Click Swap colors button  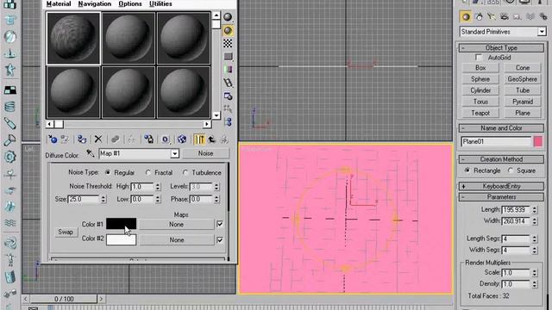pos(66,232)
